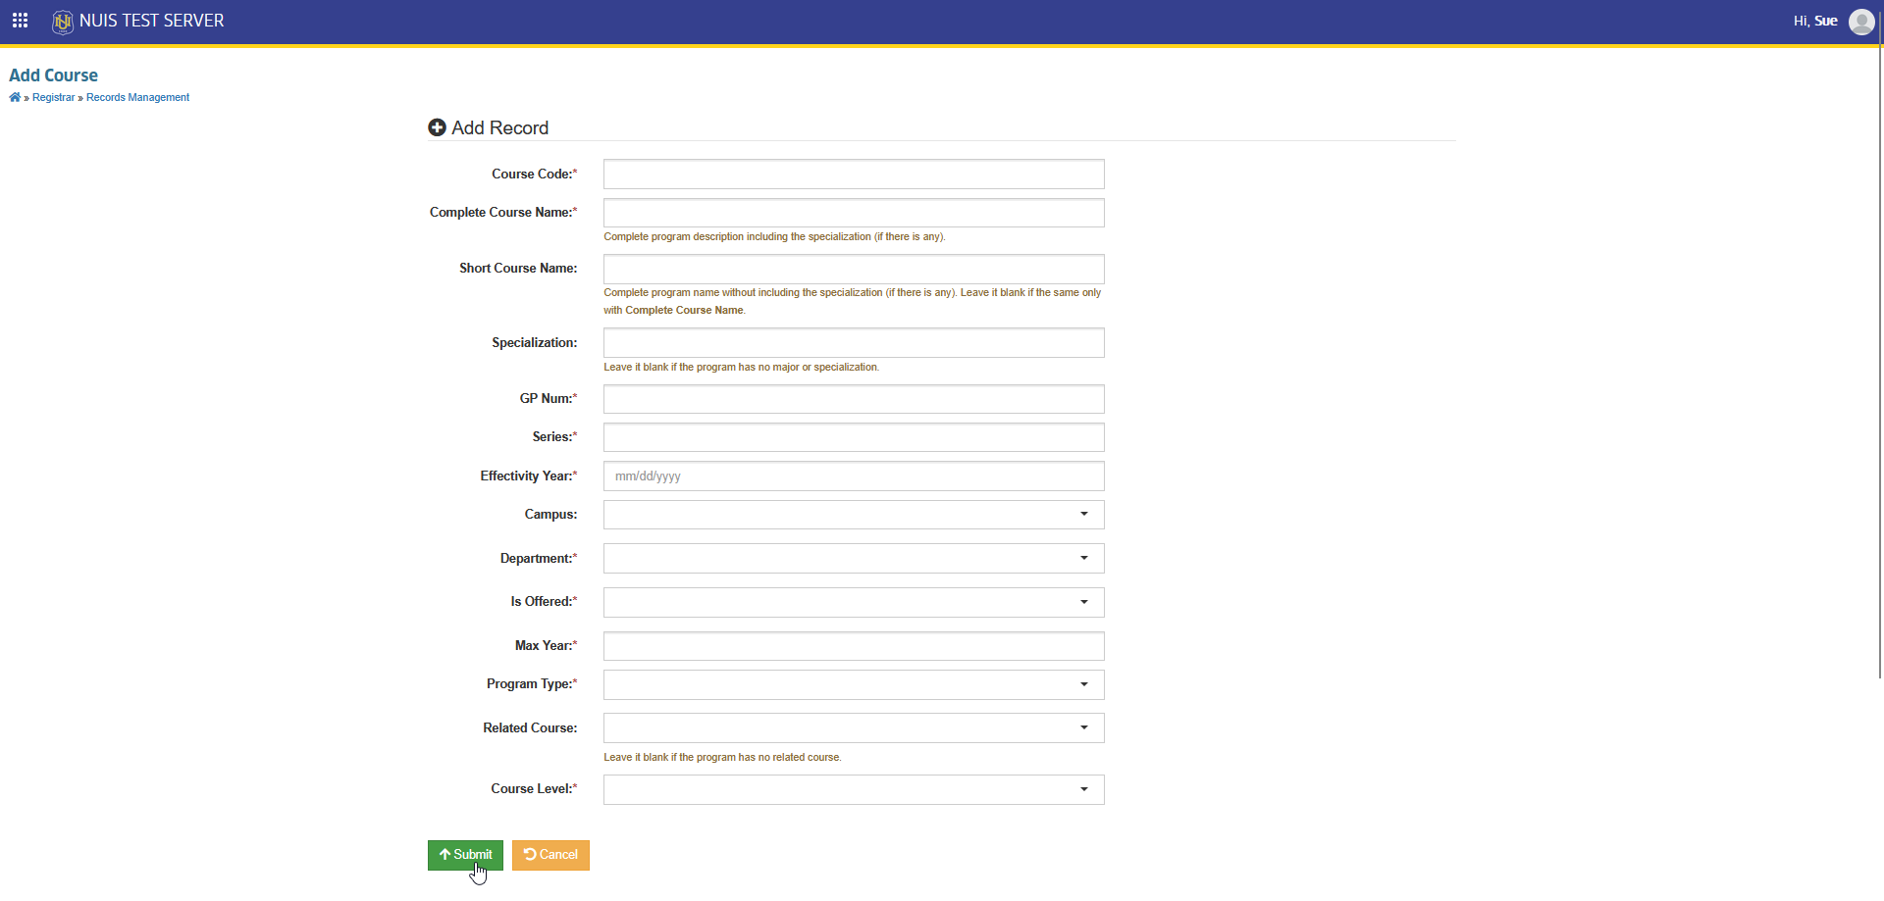The height and width of the screenshot is (901, 1884).
Task: Expand the Related Course dropdown
Action: point(854,728)
